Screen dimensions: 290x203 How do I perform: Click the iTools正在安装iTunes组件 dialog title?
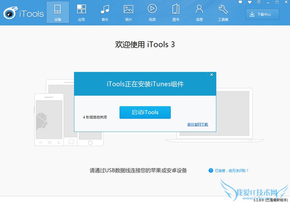pos(145,84)
